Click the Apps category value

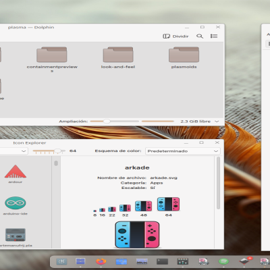157,183
